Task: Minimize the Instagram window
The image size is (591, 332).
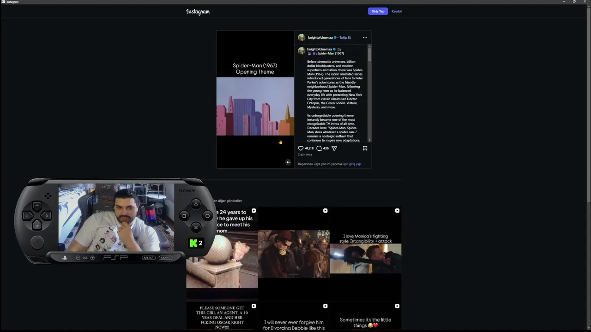Action: (564, 2)
